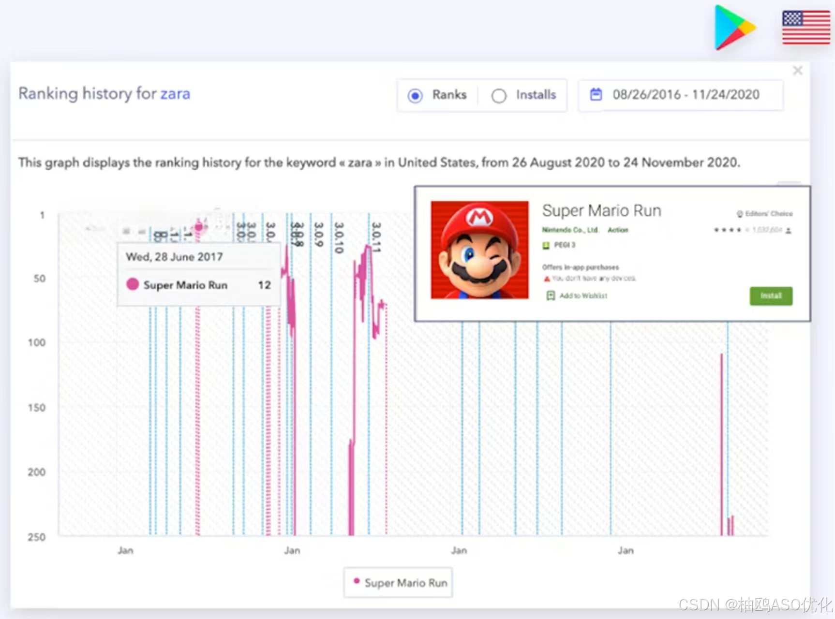Screen dimensions: 835x619
Task: Click the Super Mario Run title
Action: (x=601, y=211)
